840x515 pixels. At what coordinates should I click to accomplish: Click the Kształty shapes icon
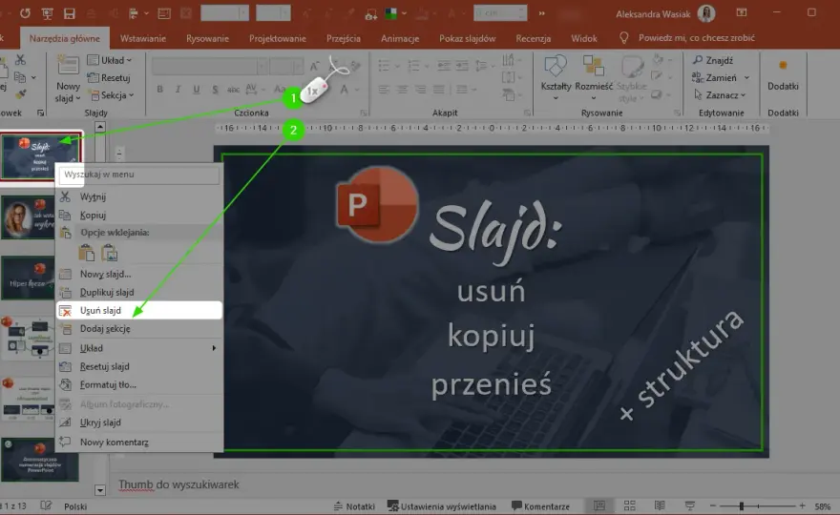point(555,66)
